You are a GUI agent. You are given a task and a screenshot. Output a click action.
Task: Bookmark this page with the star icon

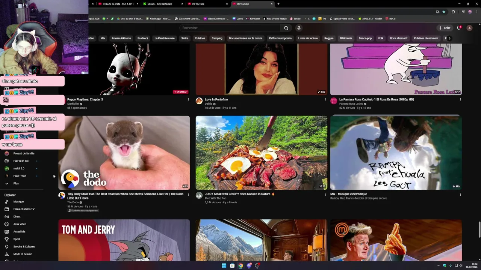444,12
